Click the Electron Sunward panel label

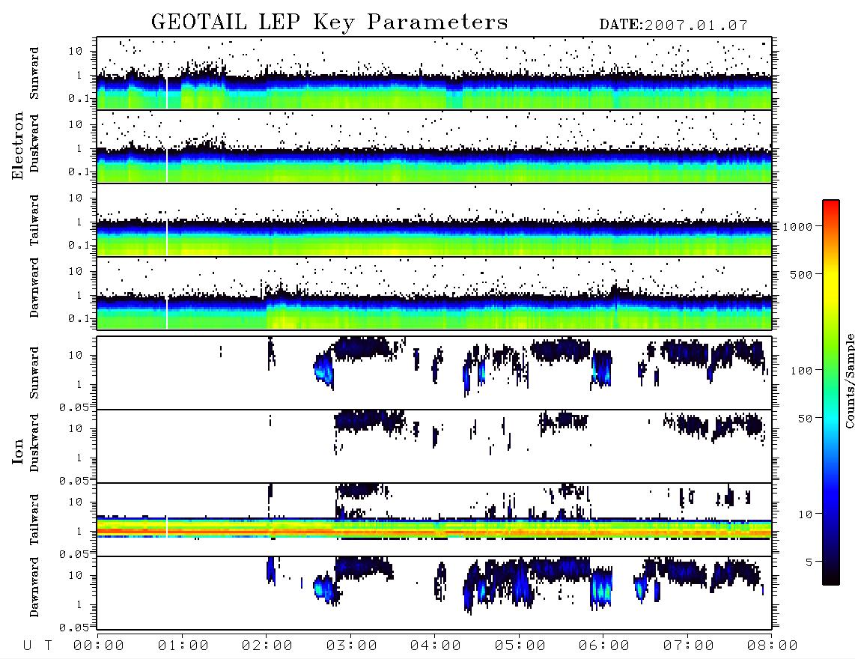point(34,73)
